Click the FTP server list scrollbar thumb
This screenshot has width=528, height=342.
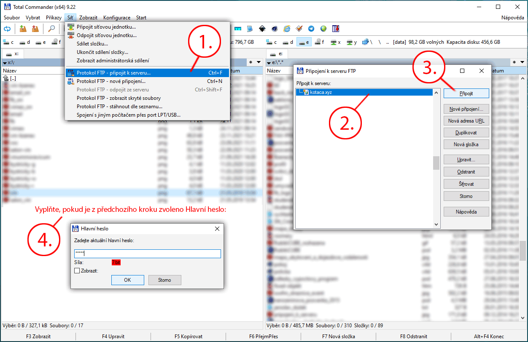click(436, 163)
